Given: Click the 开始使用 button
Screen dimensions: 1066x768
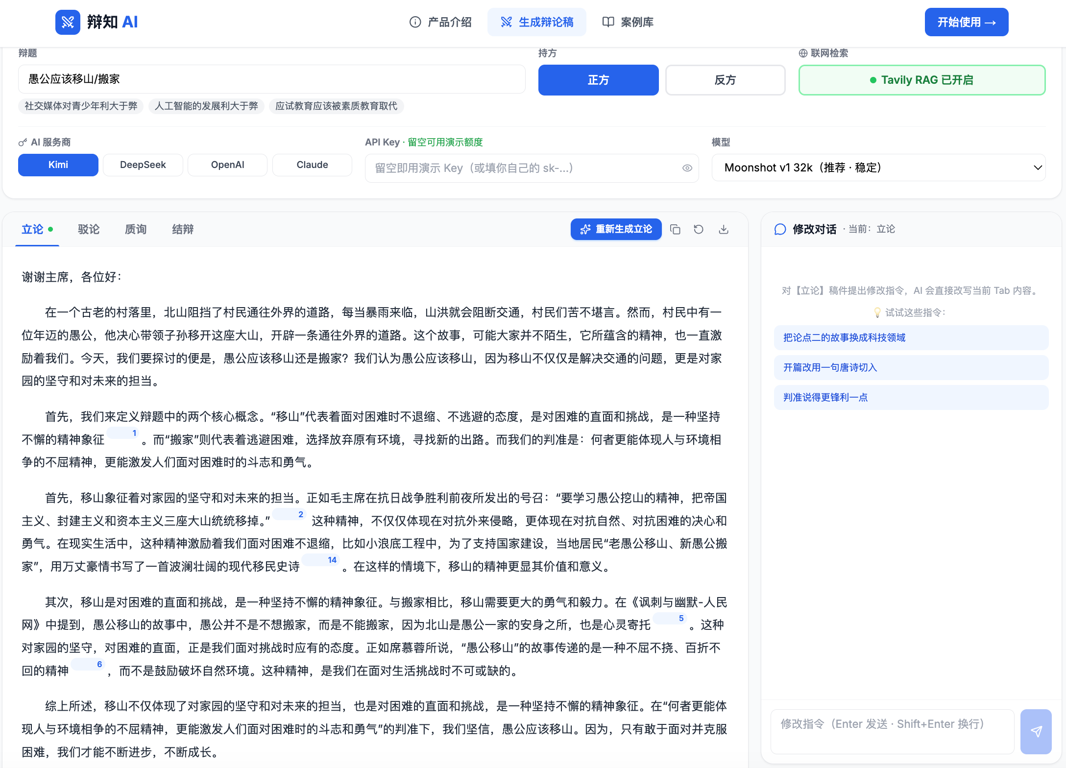Looking at the screenshot, I should point(966,22).
